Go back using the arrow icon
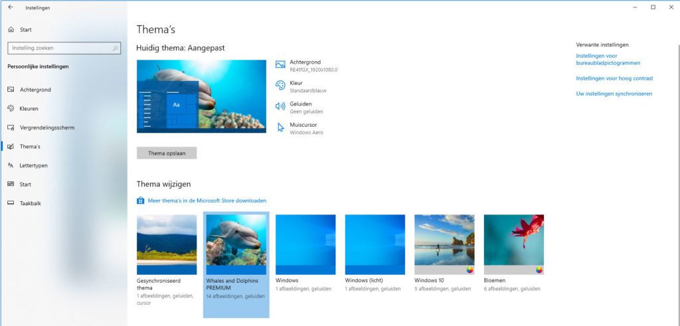The width and height of the screenshot is (680, 326). 11,7
